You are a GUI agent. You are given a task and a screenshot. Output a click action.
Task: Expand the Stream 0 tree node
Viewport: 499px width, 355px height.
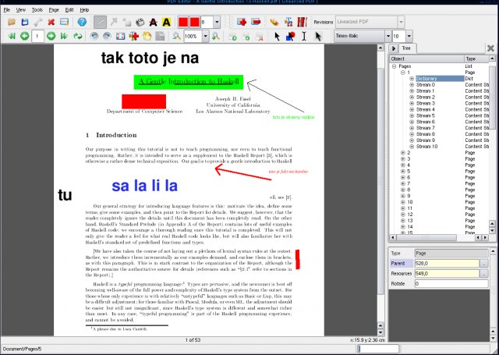(x=412, y=84)
